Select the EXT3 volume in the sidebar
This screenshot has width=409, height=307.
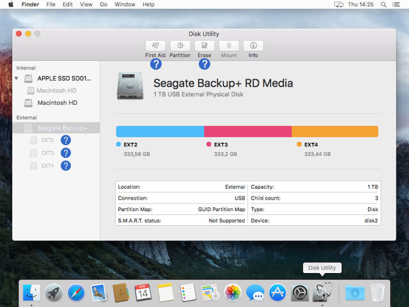(x=47, y=153)
